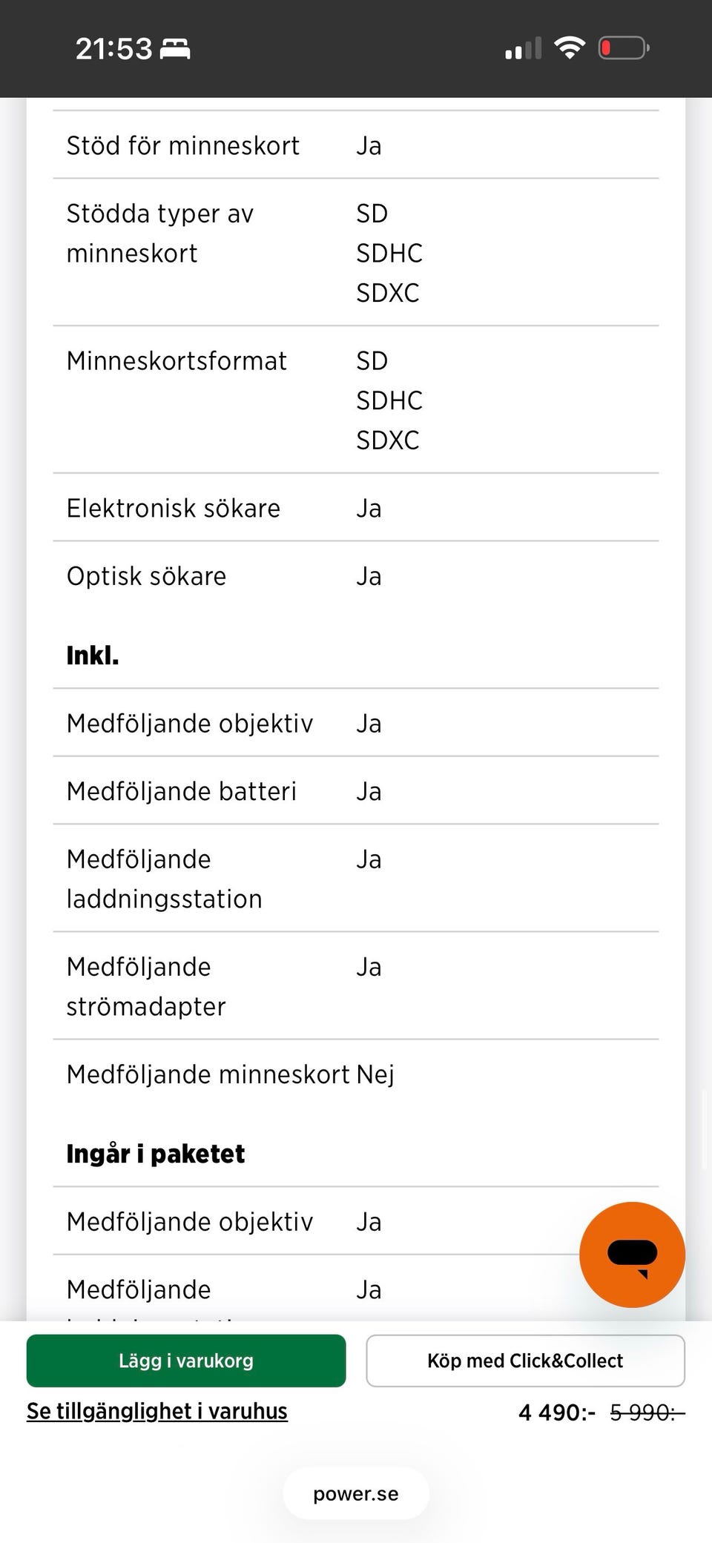The height and width of the screenshot is (1543, 712).
Task: Select the "Inkl." section heading
Action: click(x=93, y=655)
